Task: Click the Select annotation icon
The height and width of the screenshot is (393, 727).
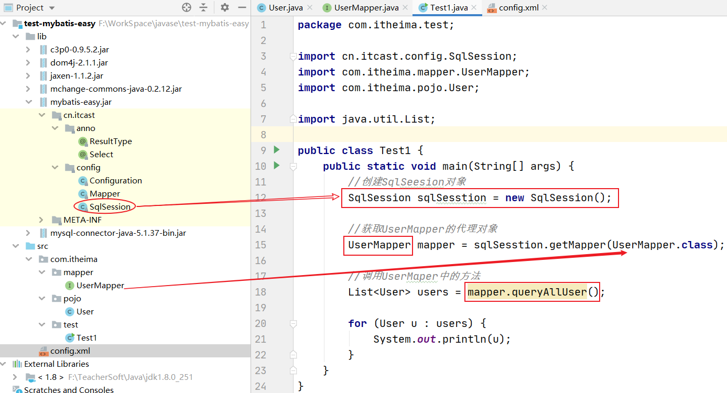Action: click(x=83, y=155)
